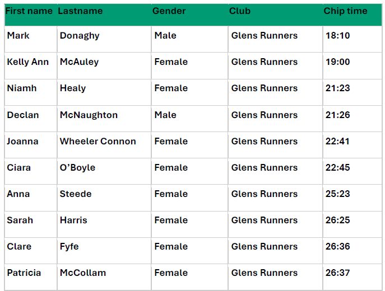Select the first name "Anna"
The width and height of the screenshot is (385, 291).
(18, 194)
